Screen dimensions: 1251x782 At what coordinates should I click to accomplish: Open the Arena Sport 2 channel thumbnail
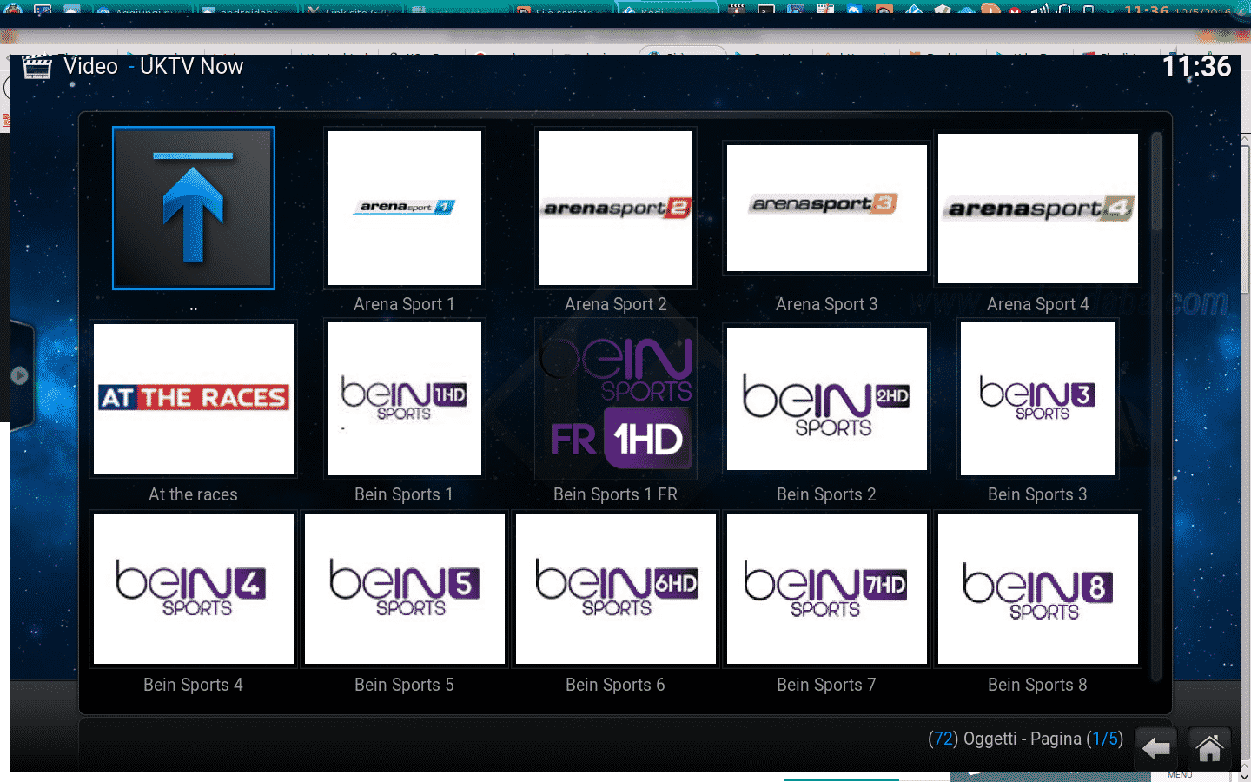(x=615, y=209)
